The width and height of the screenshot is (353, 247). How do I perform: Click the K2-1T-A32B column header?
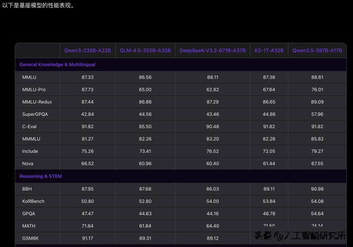(269, 51)
